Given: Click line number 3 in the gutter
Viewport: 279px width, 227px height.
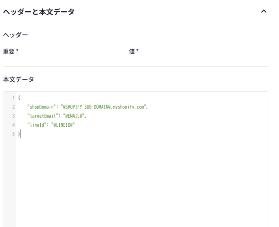Looking at the screenshot, I should coord(13,116).
